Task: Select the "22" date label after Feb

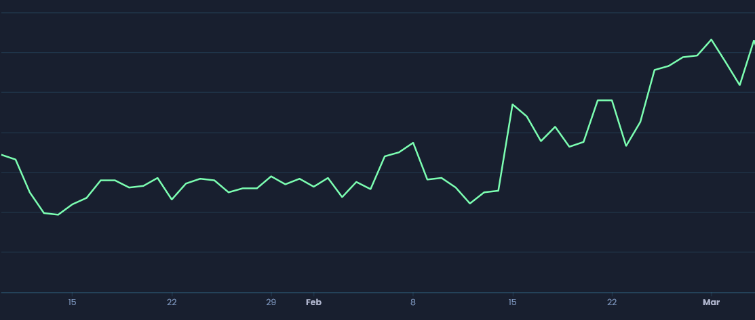Action: point(612,302)
